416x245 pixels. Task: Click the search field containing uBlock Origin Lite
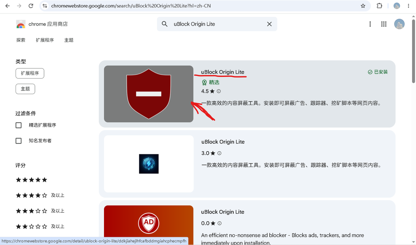click(x=217, y=24)
